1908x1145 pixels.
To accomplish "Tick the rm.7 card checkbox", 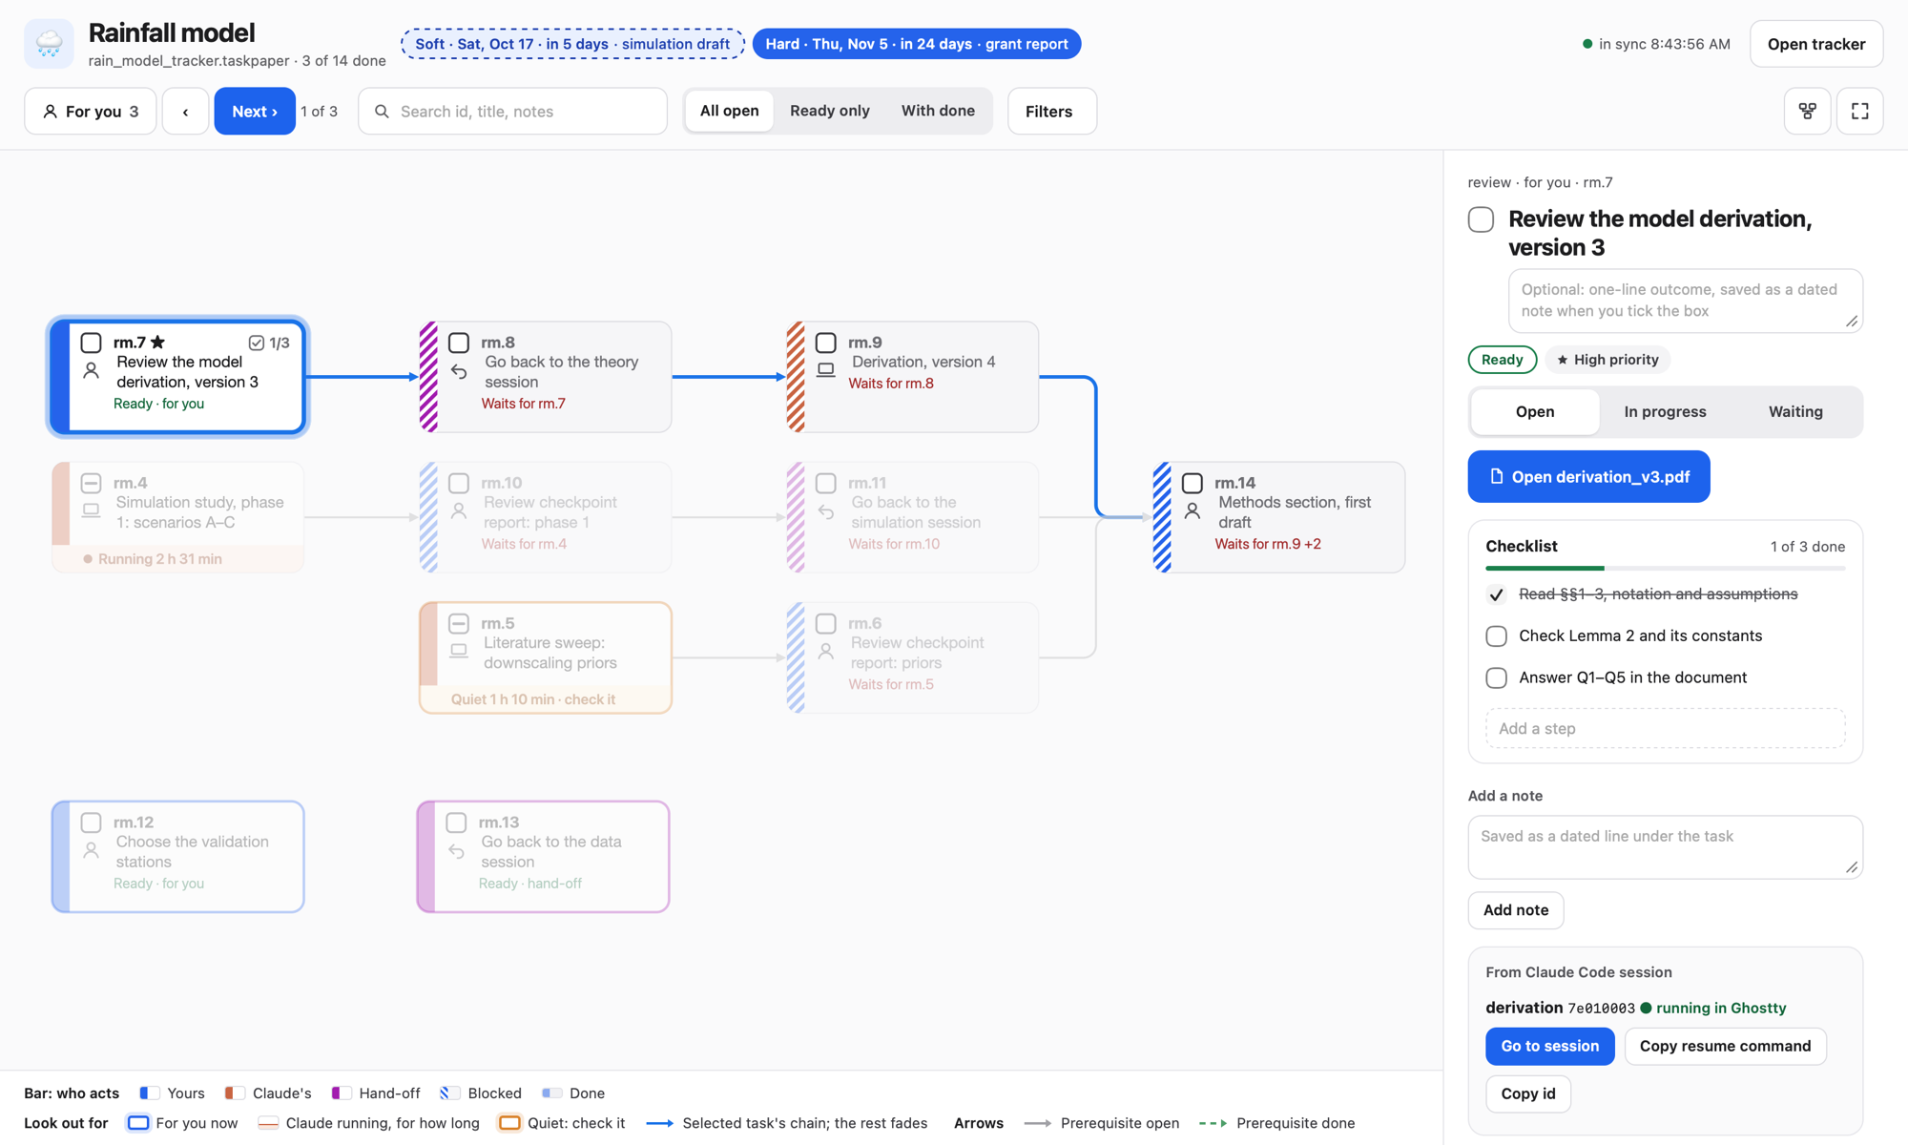I will [91, 343].
